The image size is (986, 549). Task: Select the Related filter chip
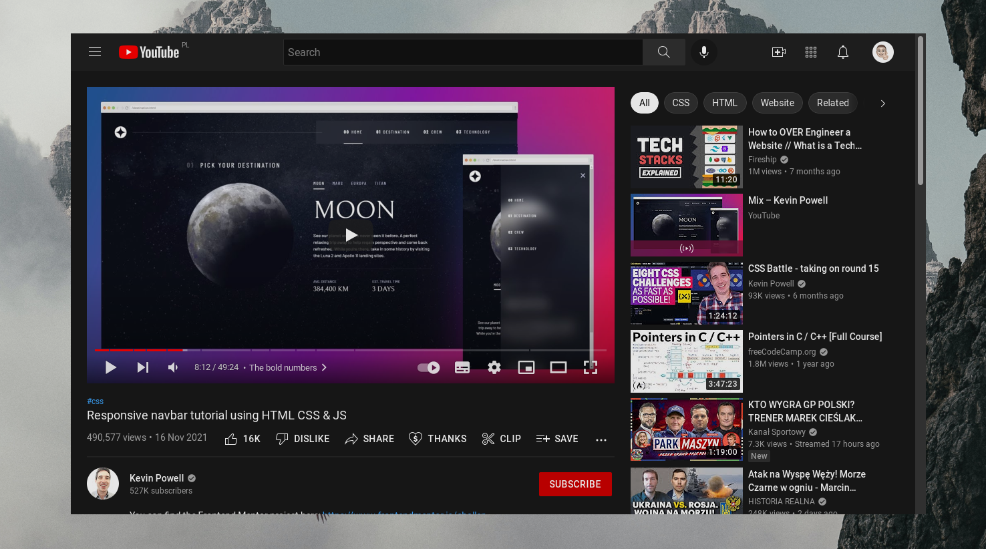[x=832, y=103]
